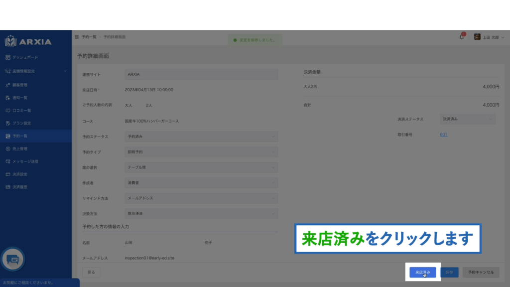
Task: Open transaction number 601 link
Action: [x=443, y=135]
